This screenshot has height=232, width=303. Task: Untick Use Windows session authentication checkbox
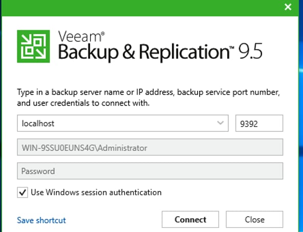click(23, 193)
